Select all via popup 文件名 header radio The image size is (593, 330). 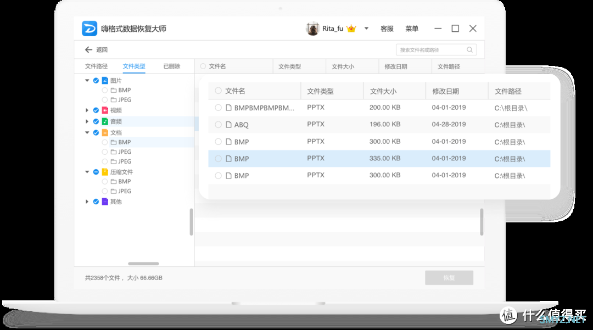point(218,91)
